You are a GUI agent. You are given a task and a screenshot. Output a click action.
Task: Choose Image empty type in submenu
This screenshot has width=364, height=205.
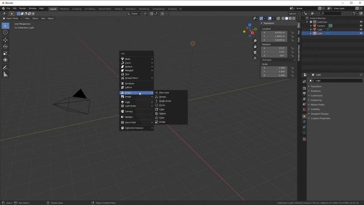click(171, 122)
